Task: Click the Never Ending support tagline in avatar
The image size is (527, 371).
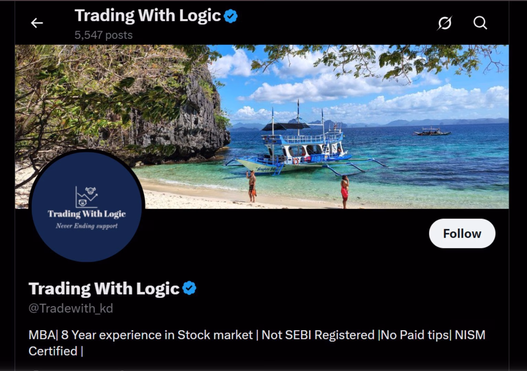Action: 87,226
